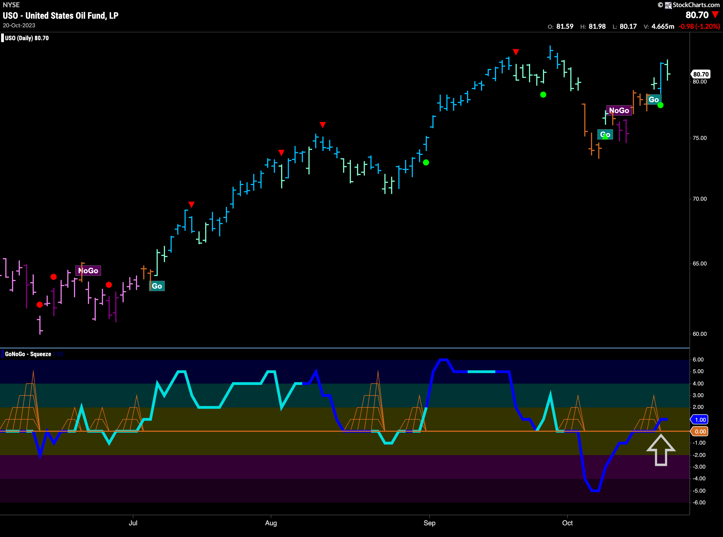
Task: Select the NoGo label near June
Action: (88, 271)
